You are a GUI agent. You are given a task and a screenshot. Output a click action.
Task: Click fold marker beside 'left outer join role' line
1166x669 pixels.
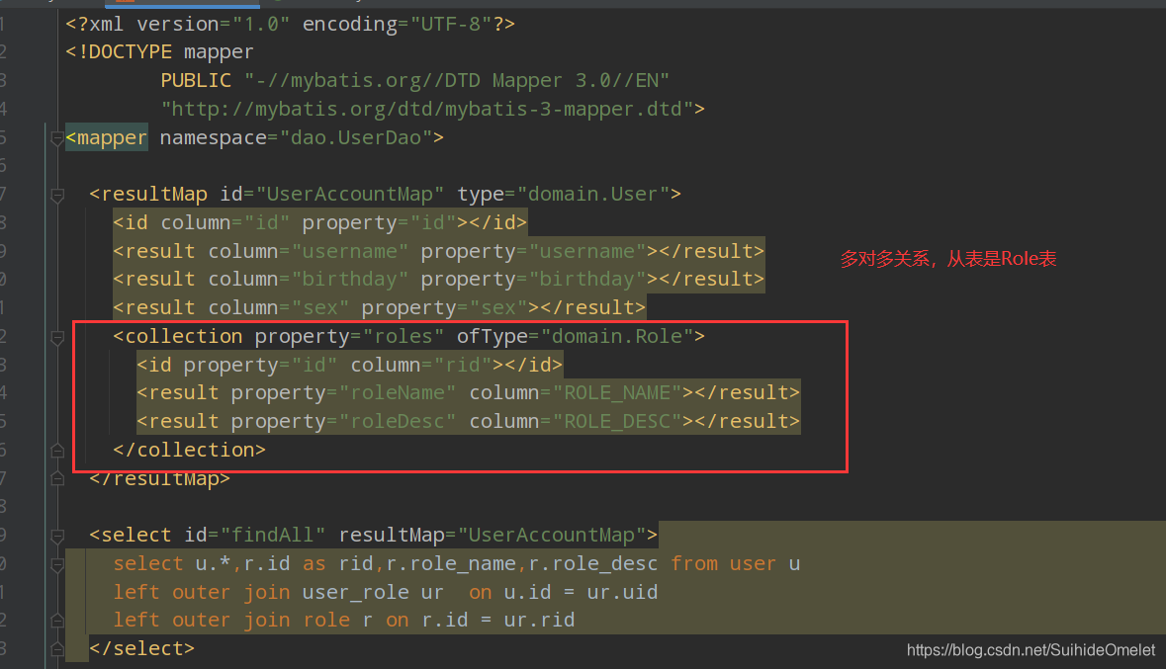click(57, 620)
